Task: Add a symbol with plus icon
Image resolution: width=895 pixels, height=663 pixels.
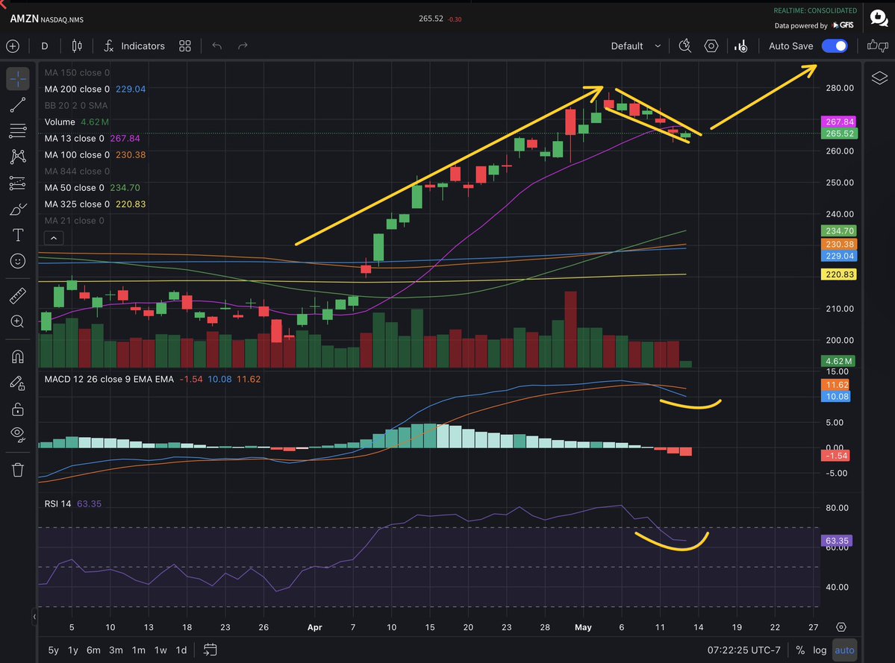Action: pyautogui.click(x=13, y=46)
